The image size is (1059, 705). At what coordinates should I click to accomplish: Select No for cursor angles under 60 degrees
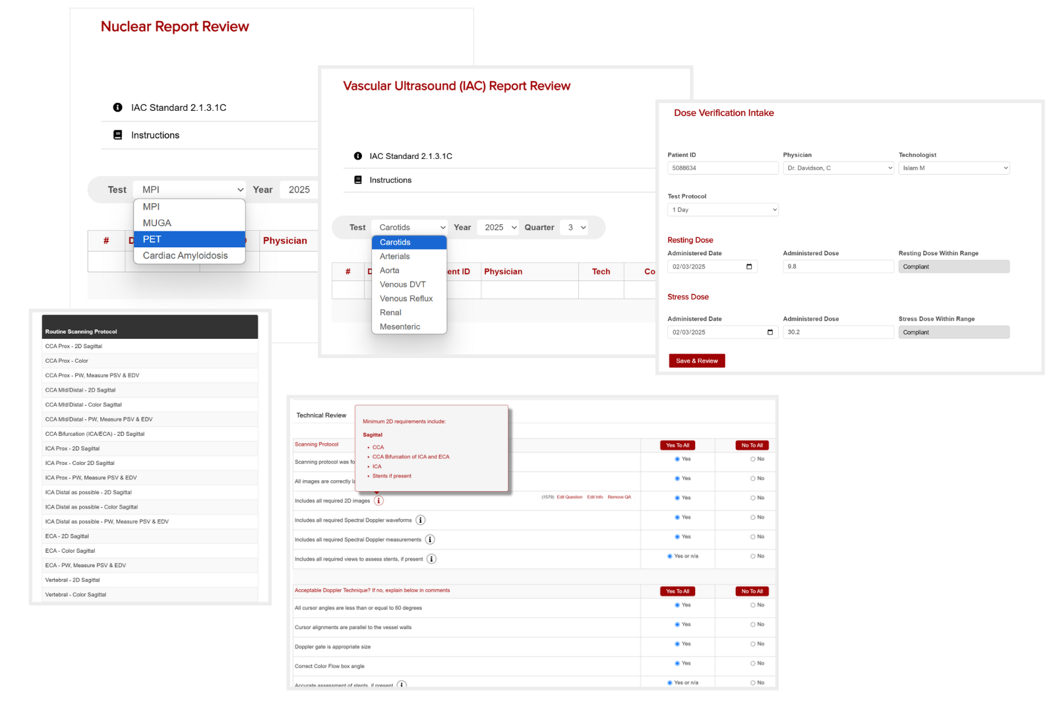[752, 605]
